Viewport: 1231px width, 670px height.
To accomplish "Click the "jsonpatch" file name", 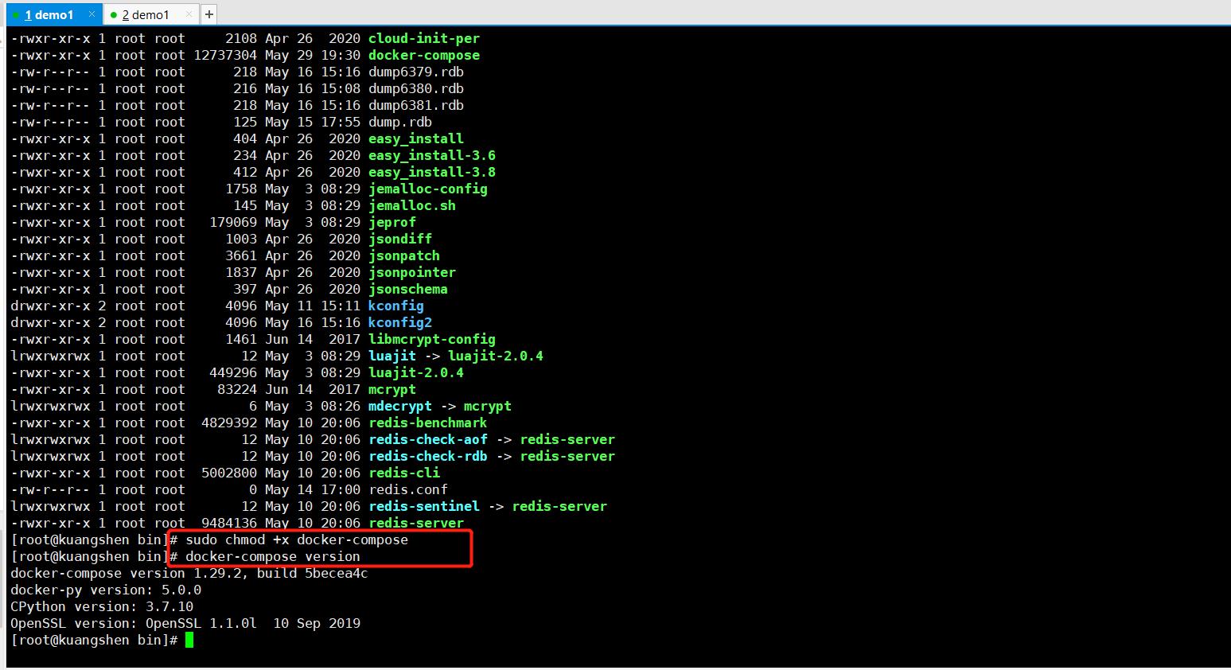I will pyautogui.click(x=404, y=255).
